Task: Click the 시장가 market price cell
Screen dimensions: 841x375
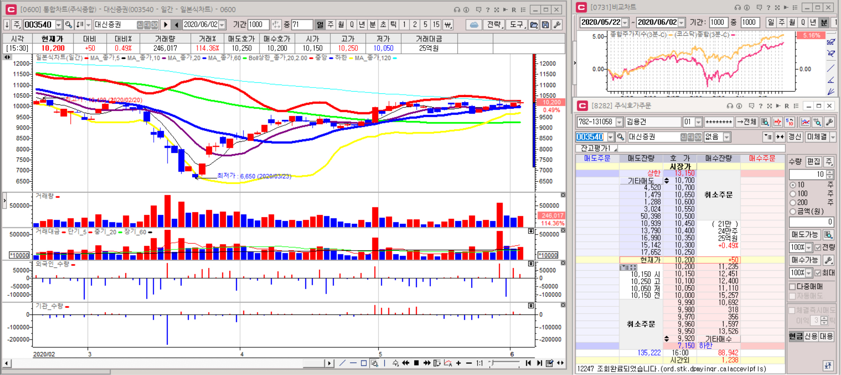Action: (x=680, y=166)
